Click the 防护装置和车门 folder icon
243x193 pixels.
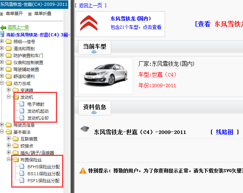[x=8, y=55]
